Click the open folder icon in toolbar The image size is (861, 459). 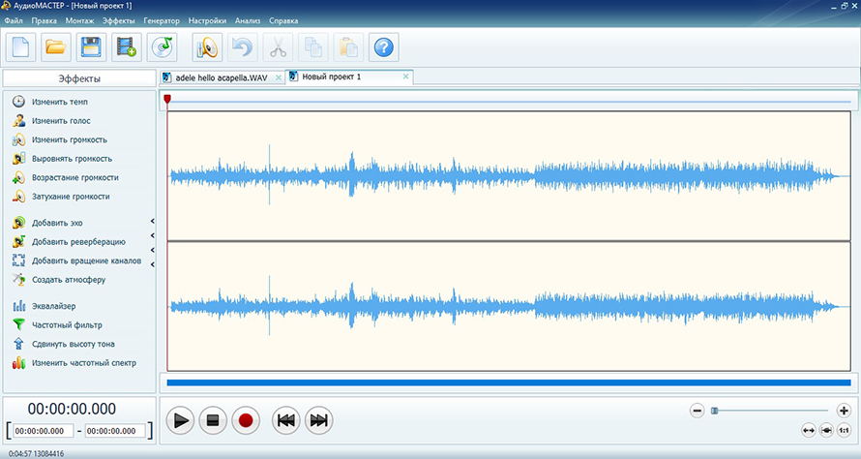(x=56, y=46)
